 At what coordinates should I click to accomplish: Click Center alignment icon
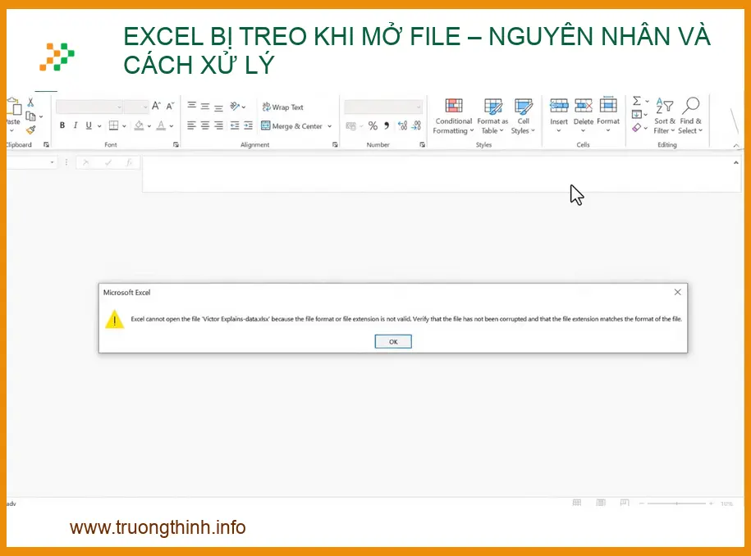205,125
